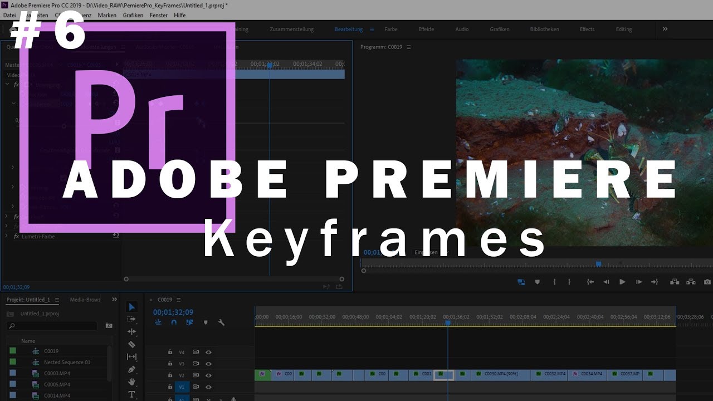Step forward one frame
713x401 pixels.
[639, 282]
